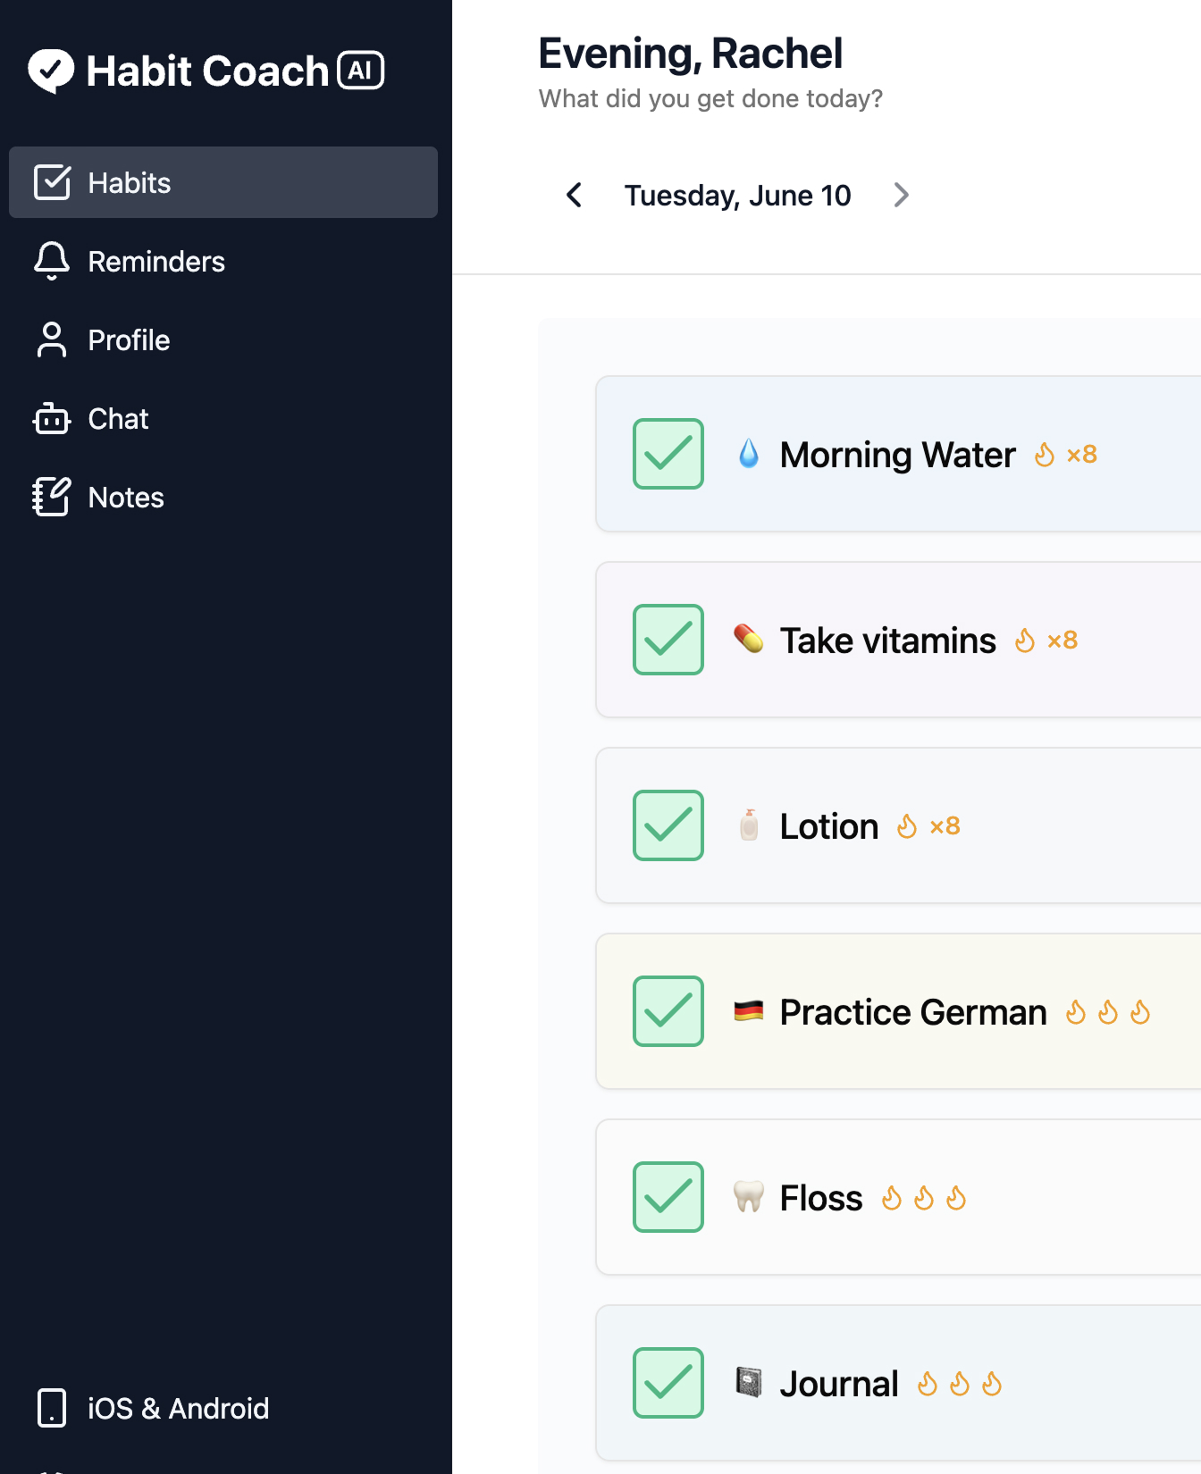The height and width of the screenshot is (1474, 1201).
Task: Click the iOS & Android phone icon
Action: pos(52,1408)
